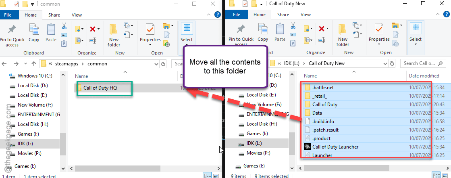Select Movies (P:) in Call of Duty New sidebar
This screenshot has height=178, width=451.
(x=258, y=153)
